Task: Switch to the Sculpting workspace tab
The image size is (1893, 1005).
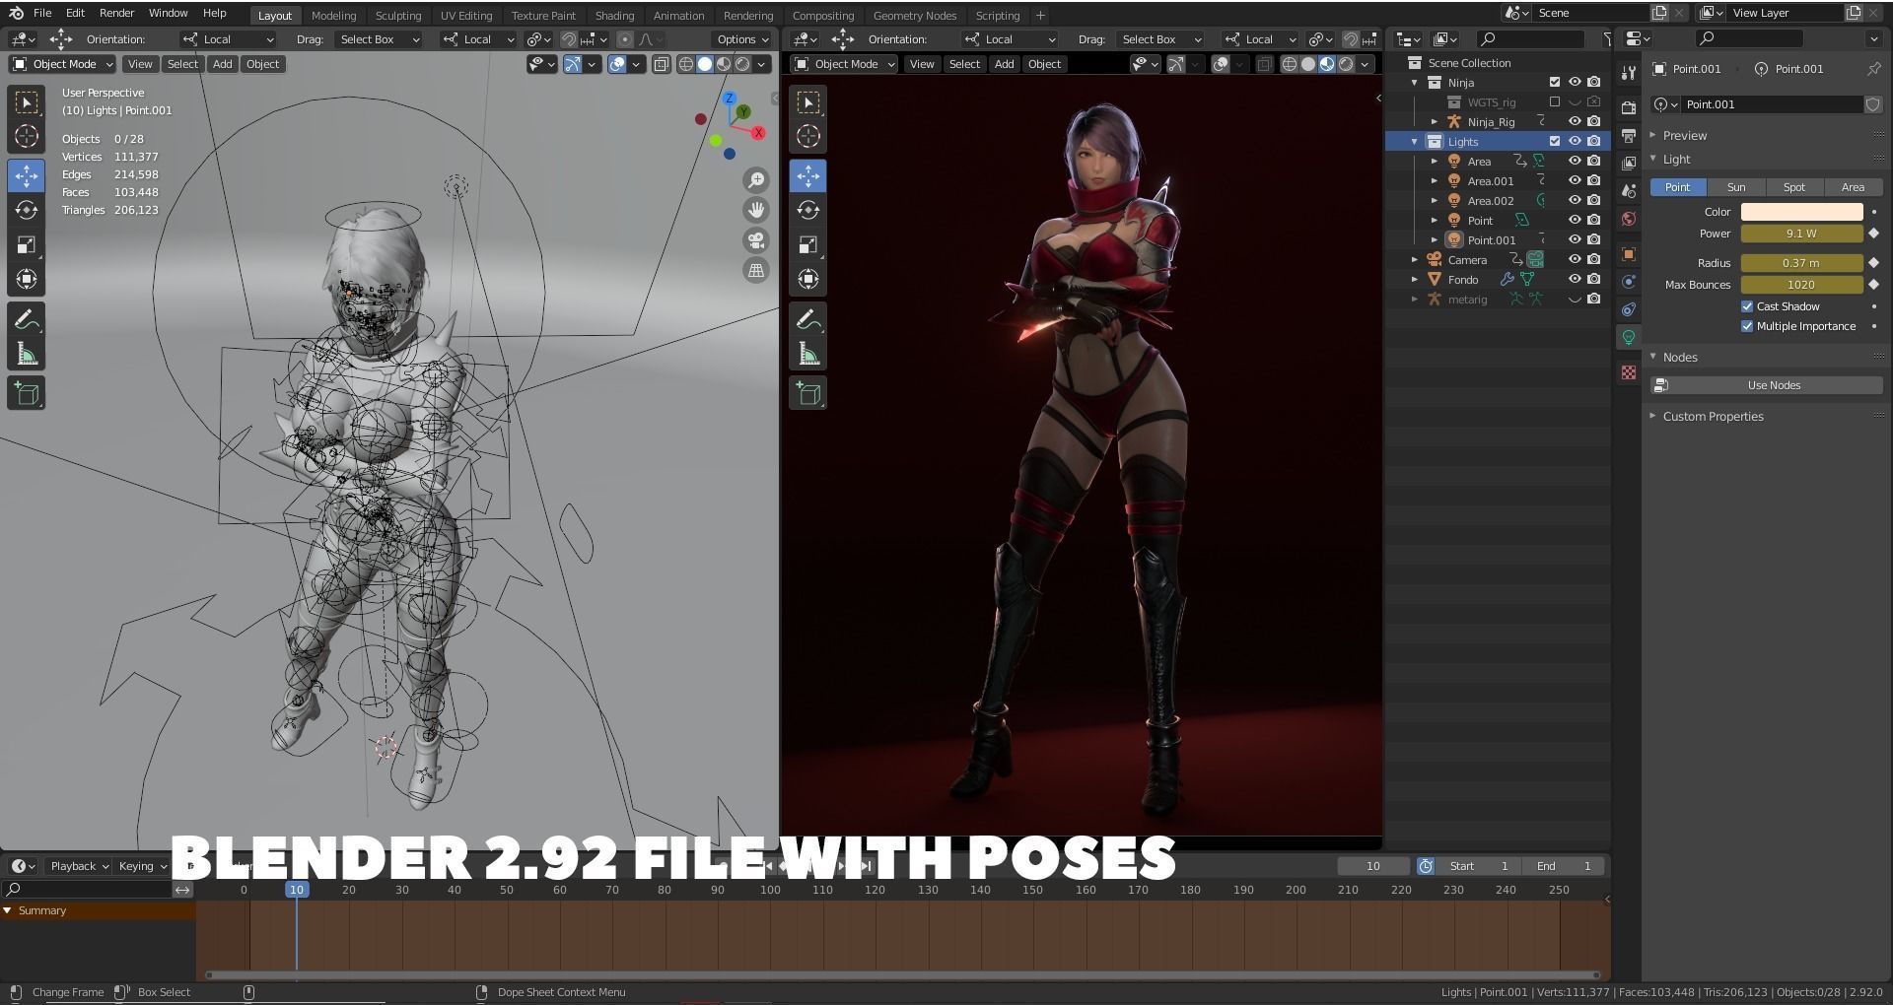Action: click(x=397, y=16)
